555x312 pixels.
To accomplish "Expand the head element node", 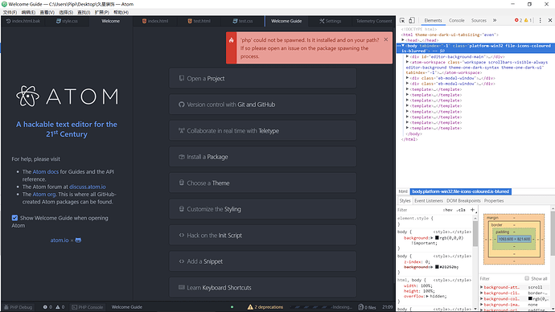I will [403, 40].
